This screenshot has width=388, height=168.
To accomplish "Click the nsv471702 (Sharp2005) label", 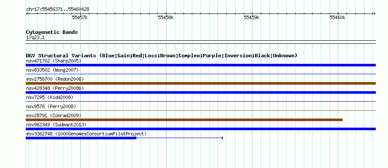I will point(54,61).
